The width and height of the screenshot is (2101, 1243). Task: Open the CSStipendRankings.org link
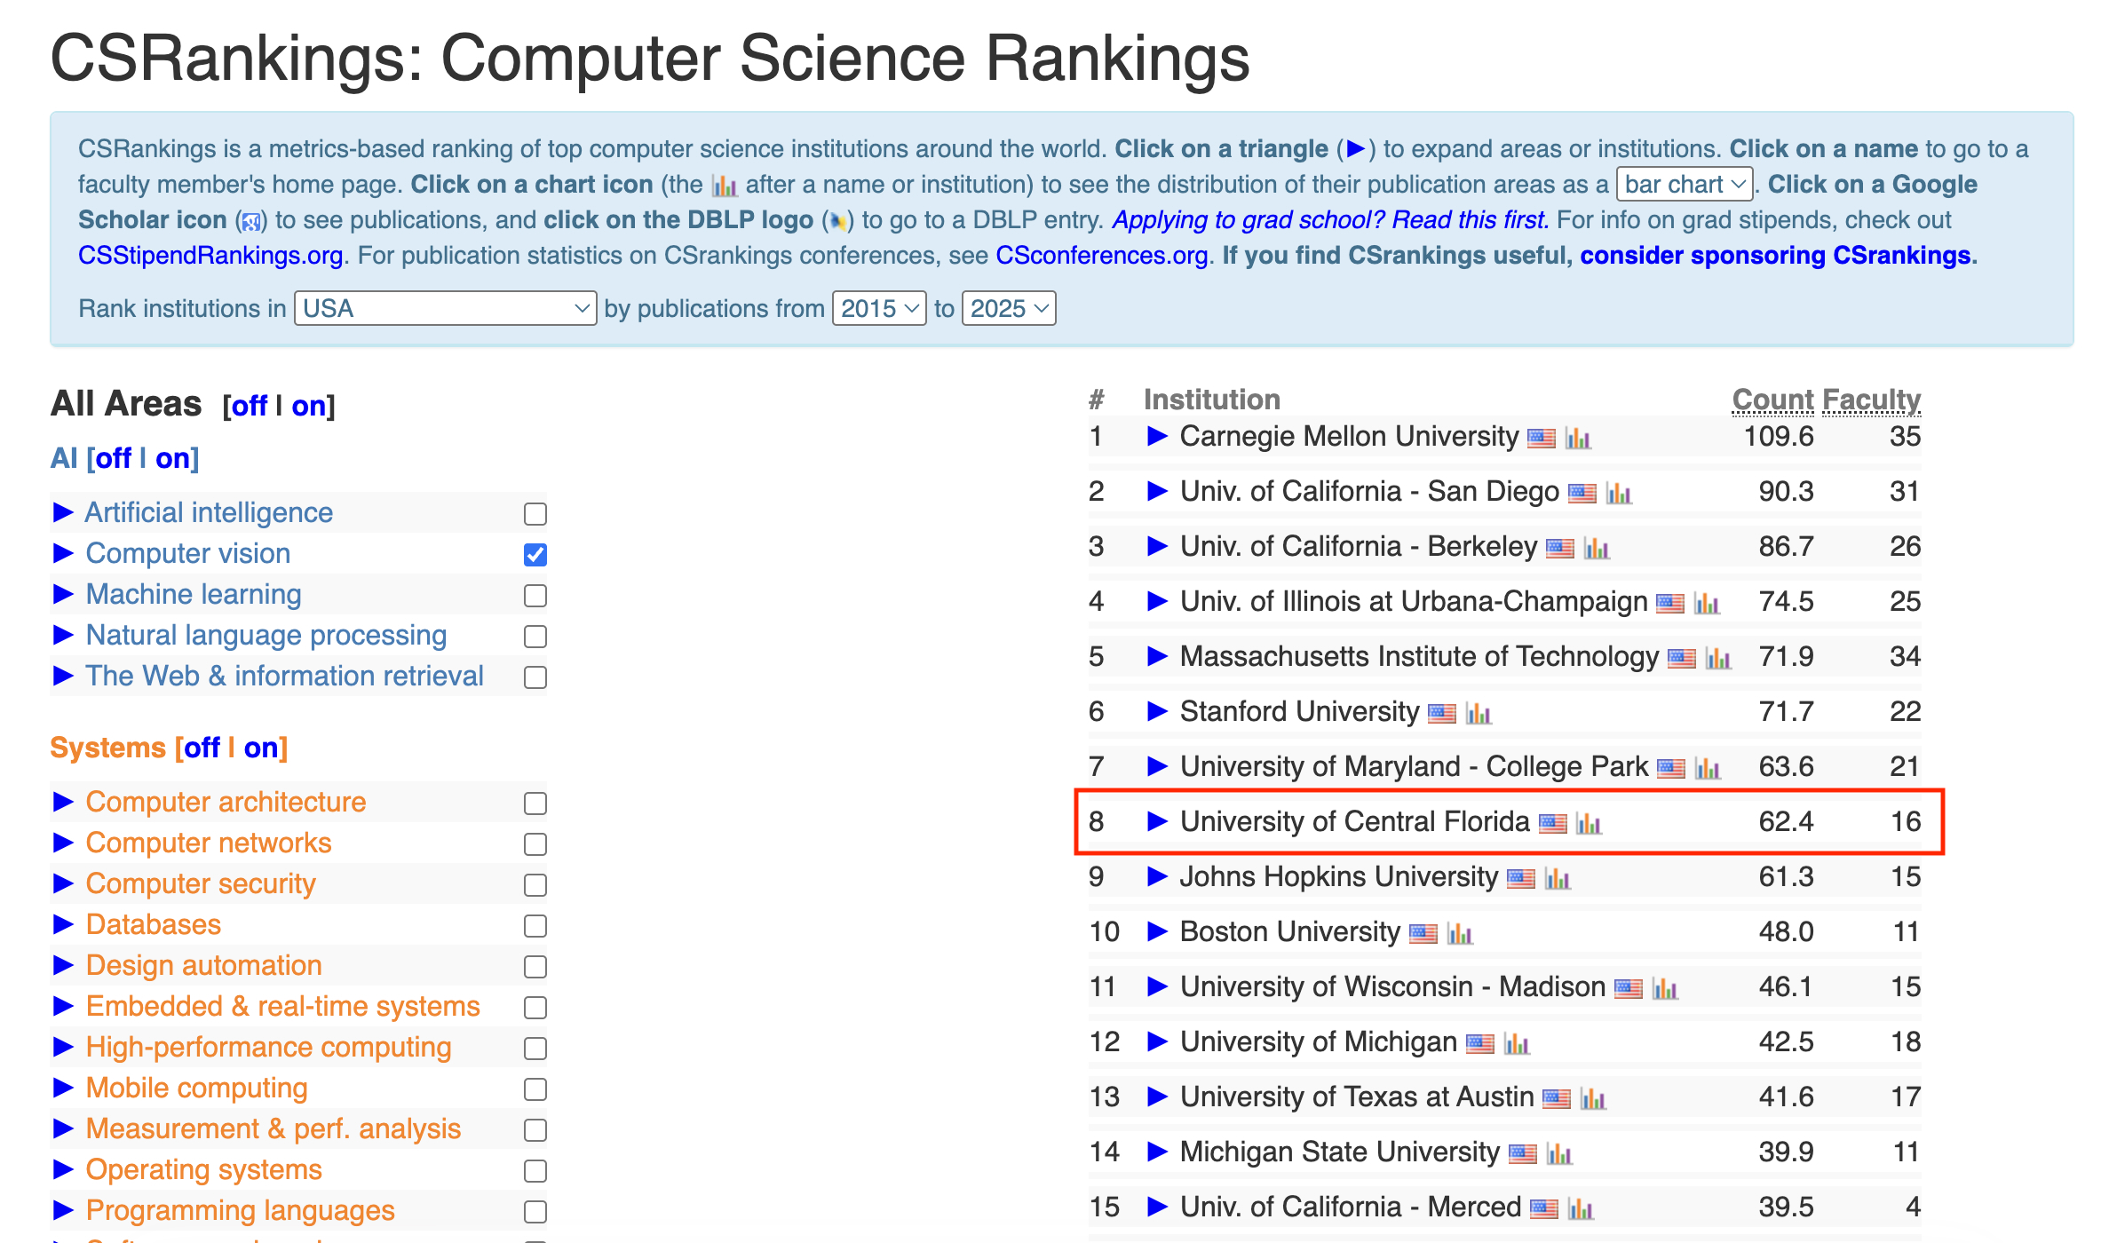pos(210,256)
